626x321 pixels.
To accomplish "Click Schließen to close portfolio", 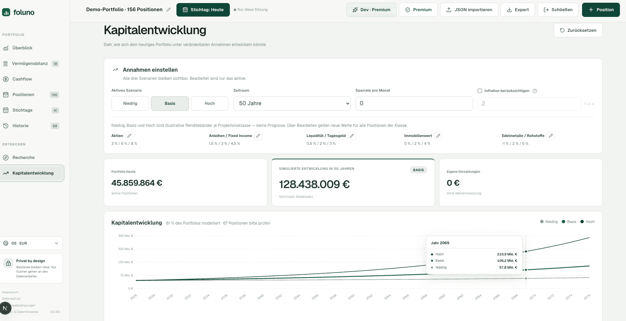I will [x=558, y=10].
